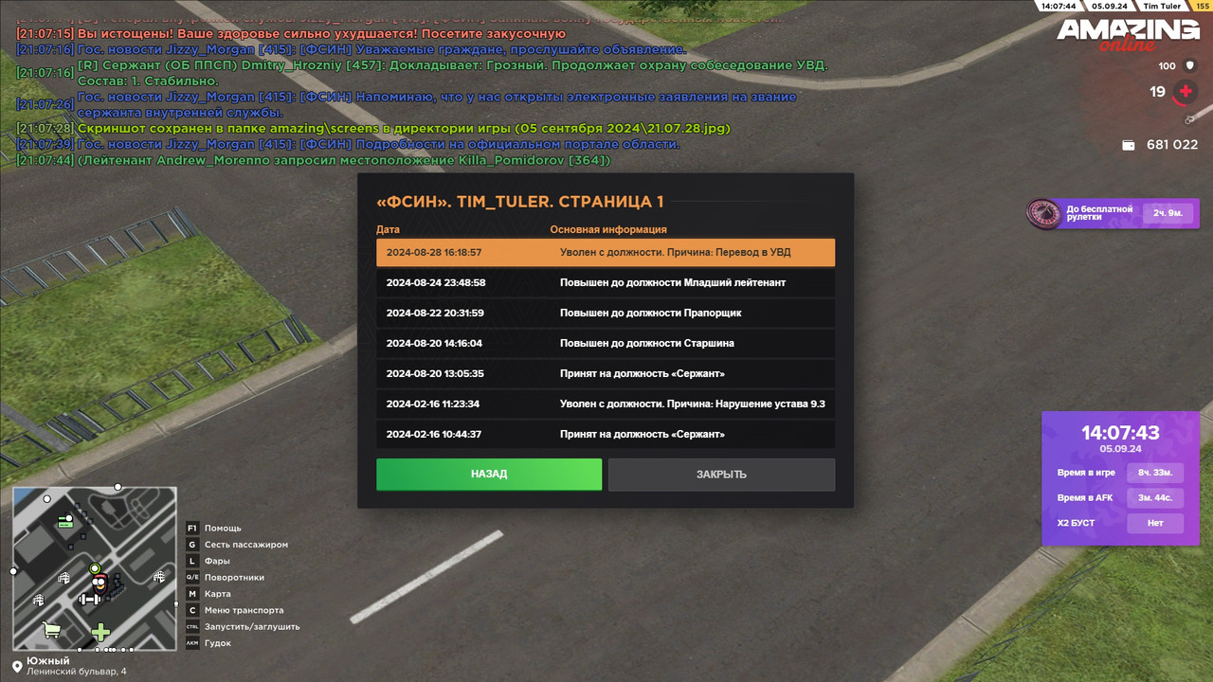This screenshot has height=682, width=1213.
Task: Click the Основная информация column header
Action: click(608, 229)
